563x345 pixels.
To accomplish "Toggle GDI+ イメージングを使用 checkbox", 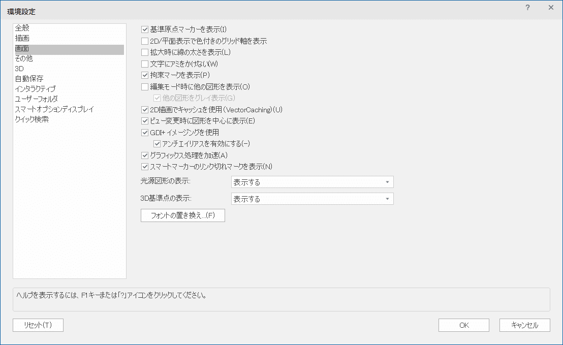I will [x=145, y=133].
